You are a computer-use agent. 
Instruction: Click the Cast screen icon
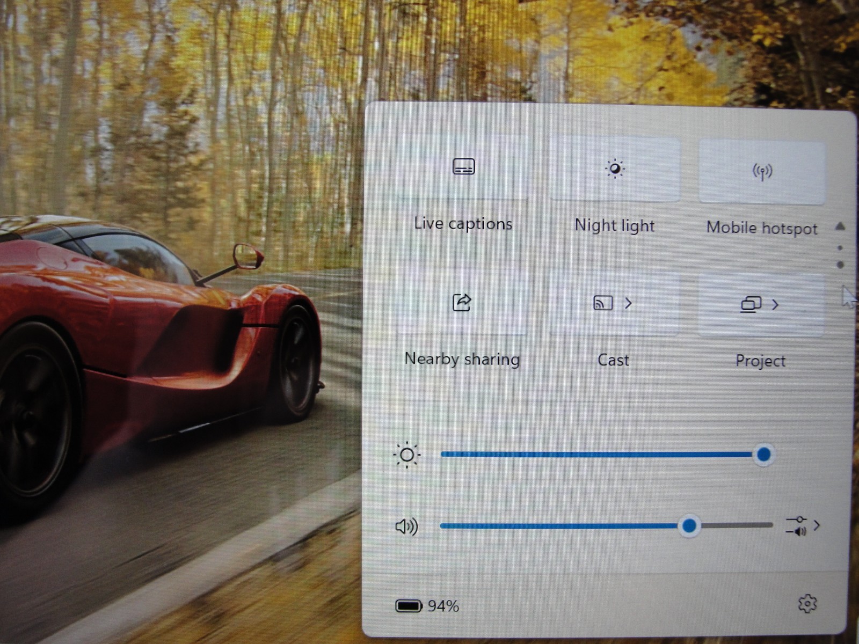[603, 303]
